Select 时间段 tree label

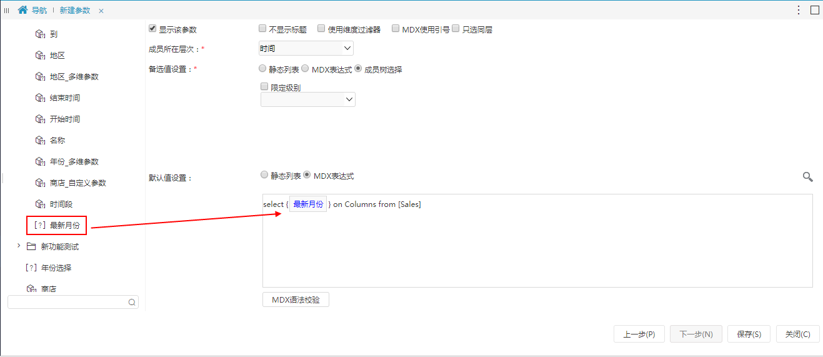61,204
